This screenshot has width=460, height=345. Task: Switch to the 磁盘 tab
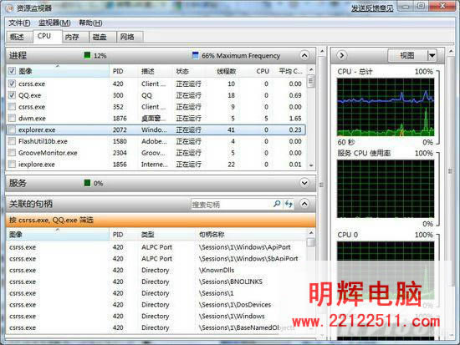[102, 37]
